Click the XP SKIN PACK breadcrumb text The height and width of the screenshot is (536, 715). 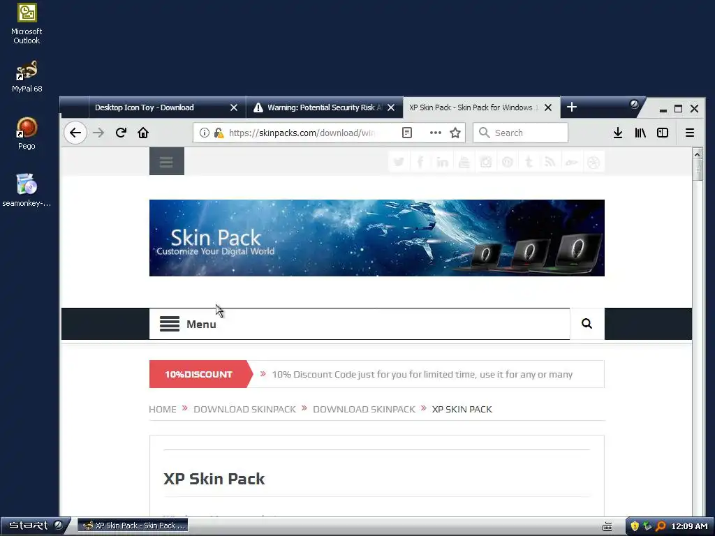tap(462, 409)
